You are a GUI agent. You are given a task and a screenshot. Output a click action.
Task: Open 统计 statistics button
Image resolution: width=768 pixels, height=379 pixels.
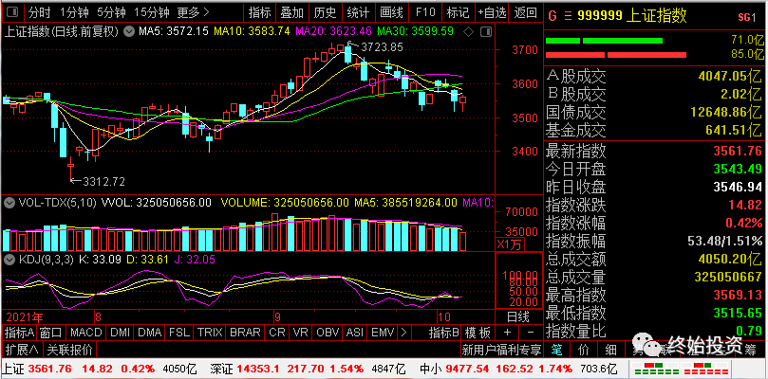coord(359,11)
